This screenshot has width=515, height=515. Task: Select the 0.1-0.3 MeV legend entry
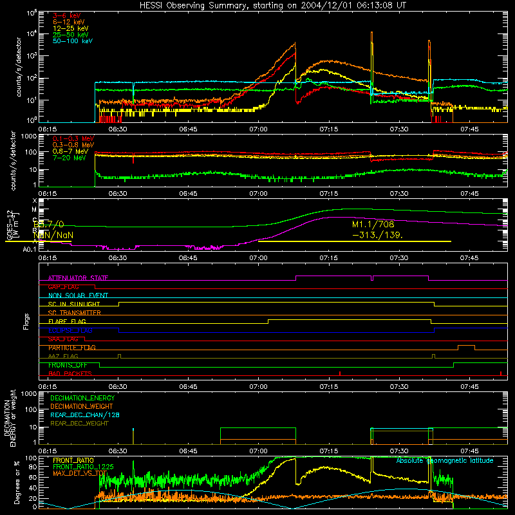(73, 138)
